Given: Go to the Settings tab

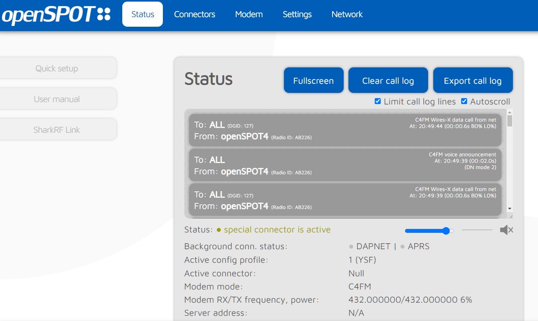Looking at the screenshot, I should click(x=297, y=14).
